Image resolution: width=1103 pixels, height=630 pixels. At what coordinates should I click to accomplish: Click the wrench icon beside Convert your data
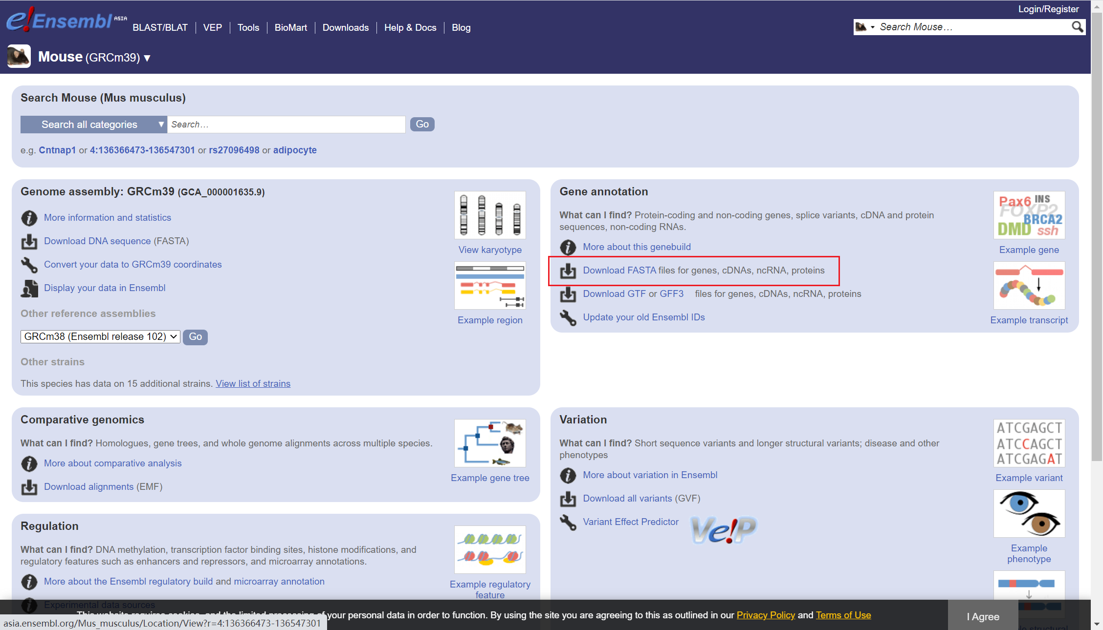(29, 265)
